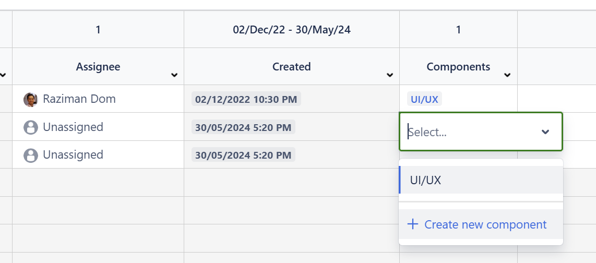Click the Unassigned avatar icon in the last row
Image resolution: width=596 pixels, height=263 pixels.
31,155
